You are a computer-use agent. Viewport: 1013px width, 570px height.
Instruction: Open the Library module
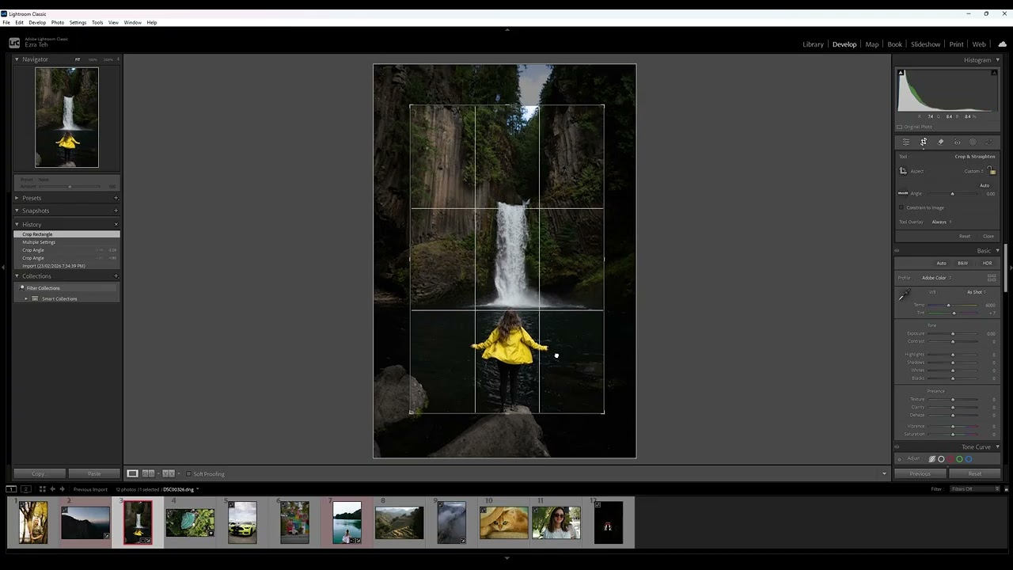point(813,44)
